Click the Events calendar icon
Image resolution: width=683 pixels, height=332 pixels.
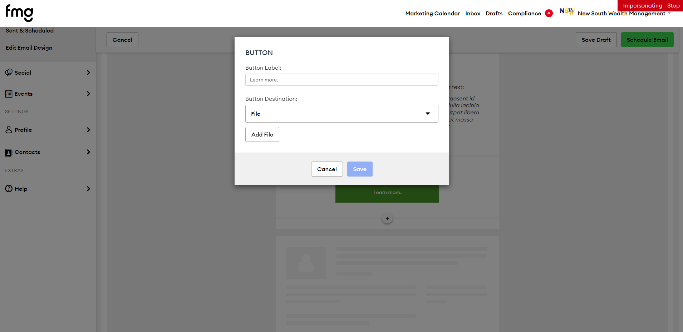click(x=9, y=94)
